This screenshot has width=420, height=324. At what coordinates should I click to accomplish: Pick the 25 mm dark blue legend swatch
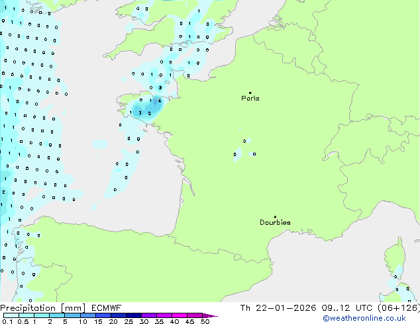[133, 315]
